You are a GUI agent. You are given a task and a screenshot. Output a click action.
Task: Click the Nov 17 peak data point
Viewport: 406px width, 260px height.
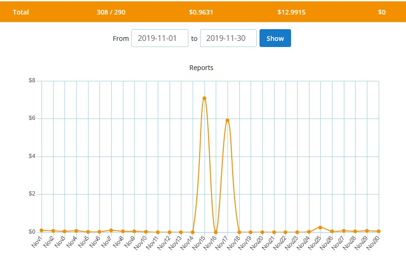pos(227,120)
